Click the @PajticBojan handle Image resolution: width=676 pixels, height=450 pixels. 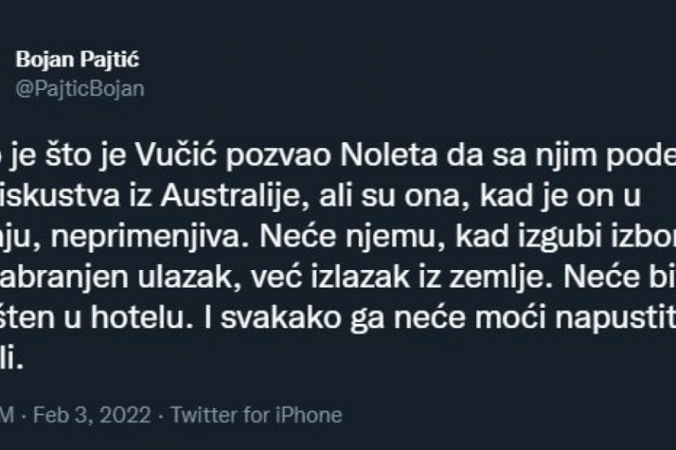point(80,88)
